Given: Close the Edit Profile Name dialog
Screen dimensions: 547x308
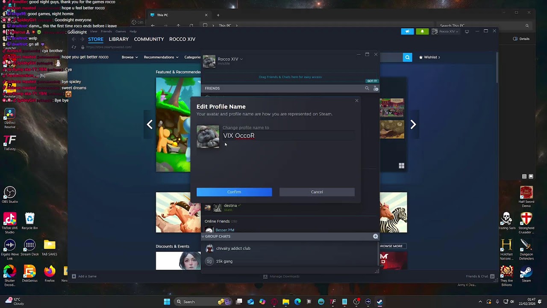Looking at the screenshot, I should 357,101.
